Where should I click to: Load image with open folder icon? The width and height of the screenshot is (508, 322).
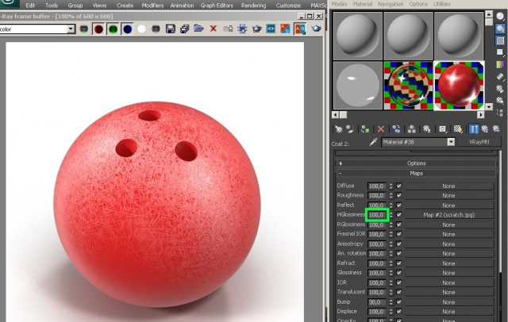[x=198, y=29]
